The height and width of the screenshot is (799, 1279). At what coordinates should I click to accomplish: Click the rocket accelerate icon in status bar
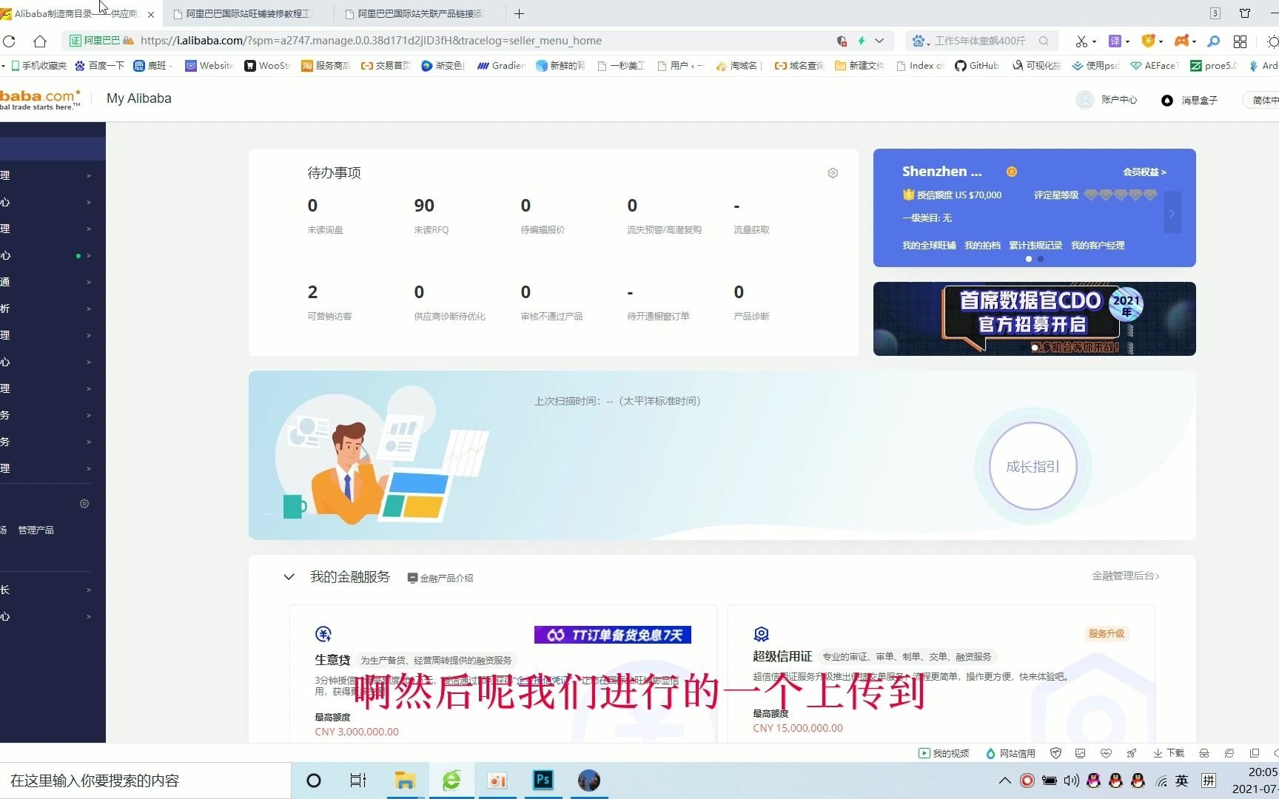1132,753
